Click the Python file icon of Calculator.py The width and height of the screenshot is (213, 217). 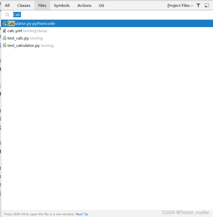5,24
